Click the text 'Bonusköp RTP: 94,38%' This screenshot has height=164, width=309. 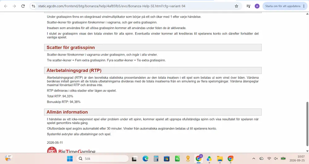pos(64,102)
